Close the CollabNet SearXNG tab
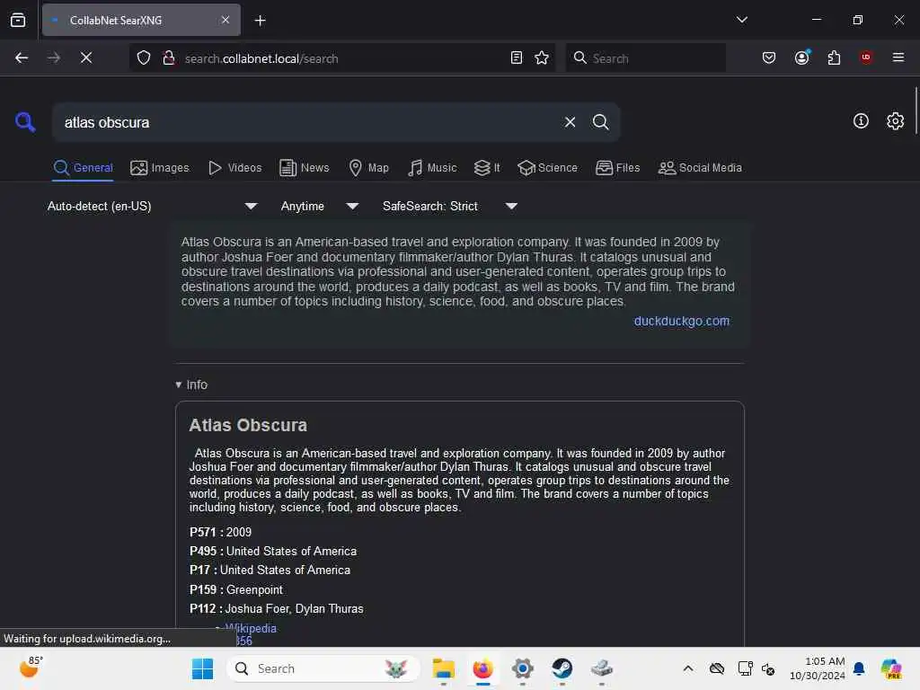Viewport: 920px width, 690px height. tap(226, 20)
